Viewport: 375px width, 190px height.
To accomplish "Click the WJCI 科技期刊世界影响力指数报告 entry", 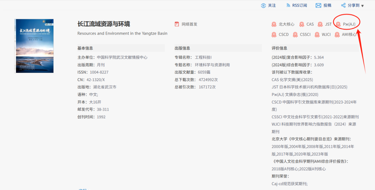I will 314,128.
